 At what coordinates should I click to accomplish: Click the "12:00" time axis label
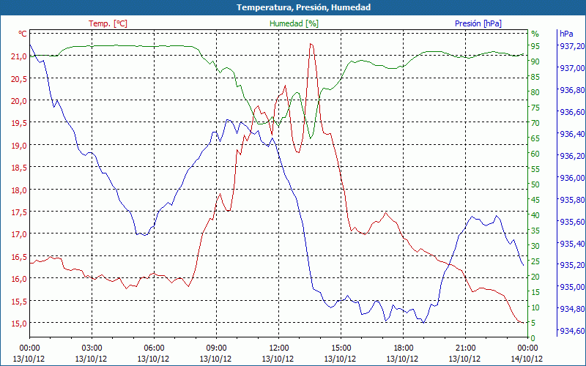[x=278, y=348]
